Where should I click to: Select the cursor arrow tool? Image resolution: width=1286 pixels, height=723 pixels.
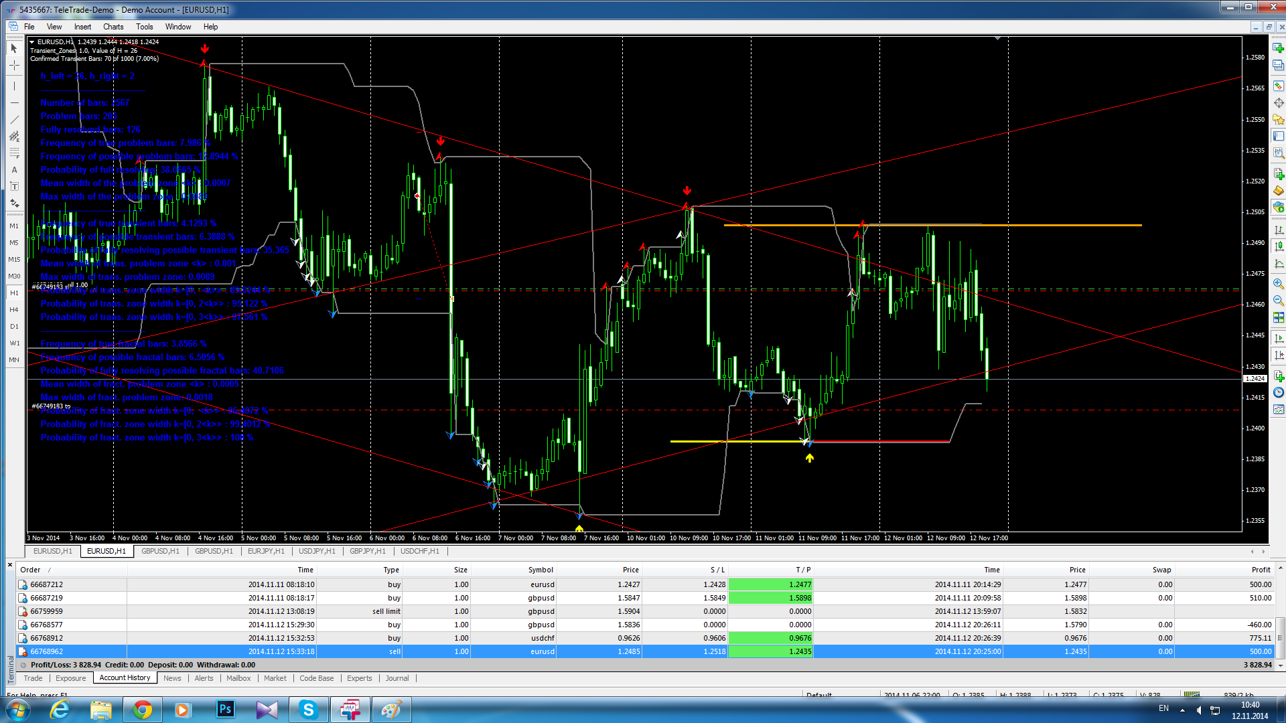click(14, 49)
